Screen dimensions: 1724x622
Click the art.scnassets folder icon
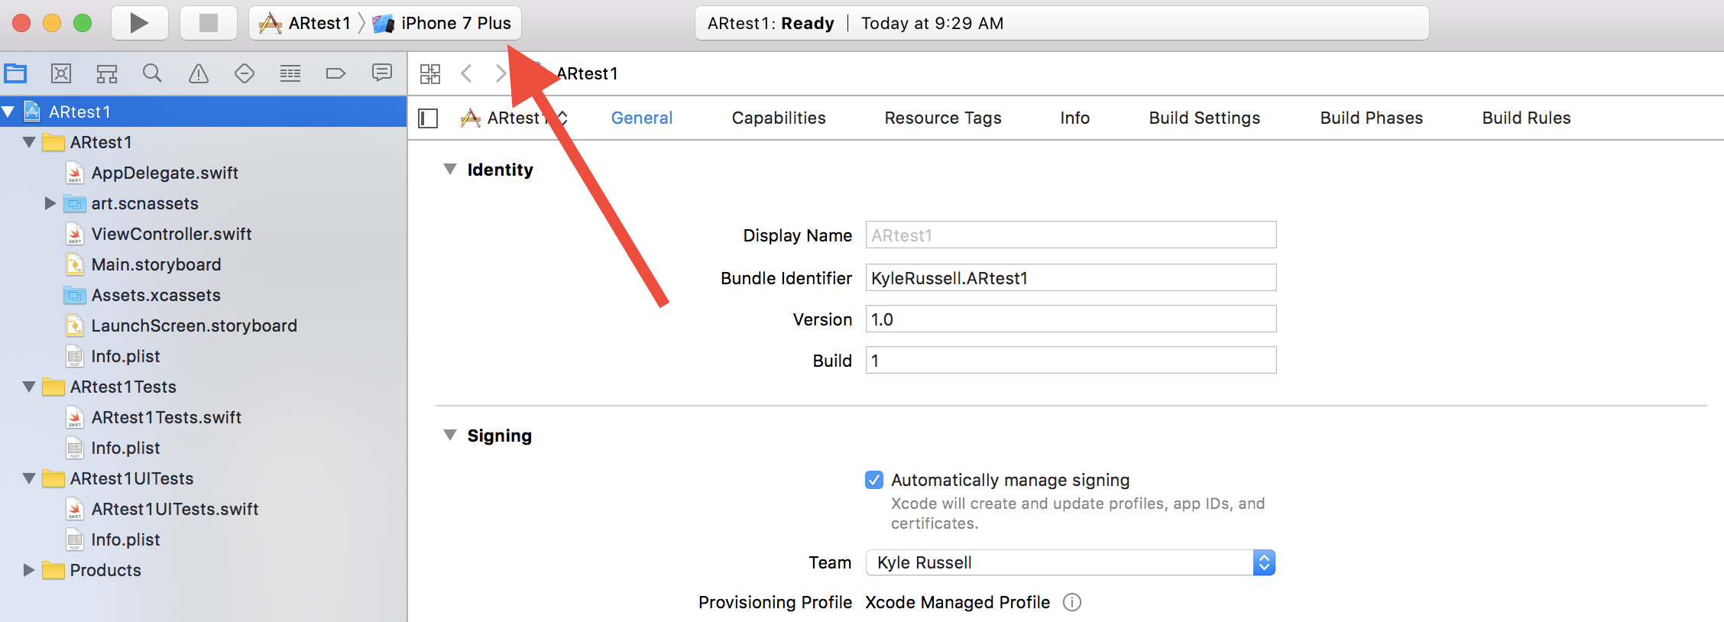tap(75, 203)
